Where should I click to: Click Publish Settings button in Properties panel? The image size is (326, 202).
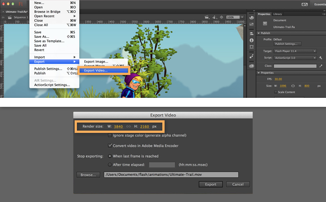tap(287, 44)
